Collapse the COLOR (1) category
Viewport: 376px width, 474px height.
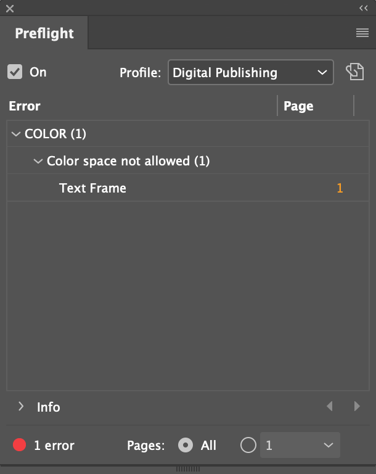tap(15, 133)
